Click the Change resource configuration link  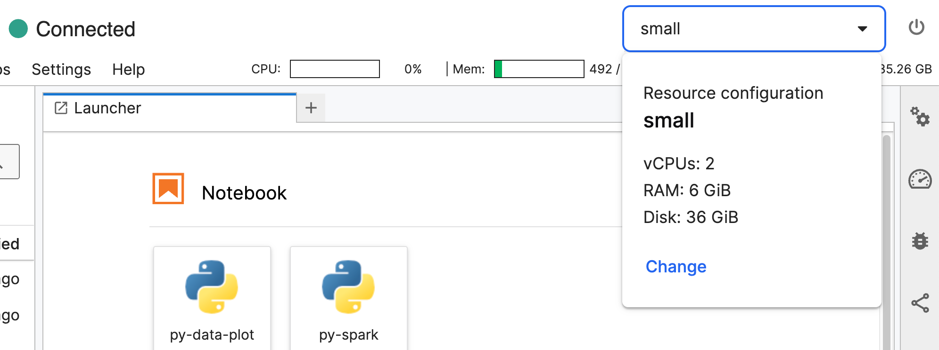click(x=675, y=267)
